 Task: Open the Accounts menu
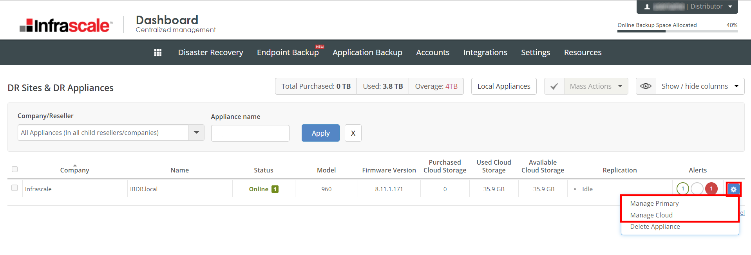click(x=433, y=52)
